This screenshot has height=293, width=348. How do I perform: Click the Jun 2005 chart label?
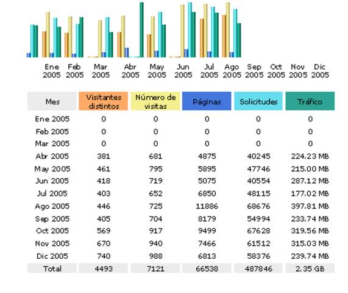pyautogui.click(x=183, y=71)
